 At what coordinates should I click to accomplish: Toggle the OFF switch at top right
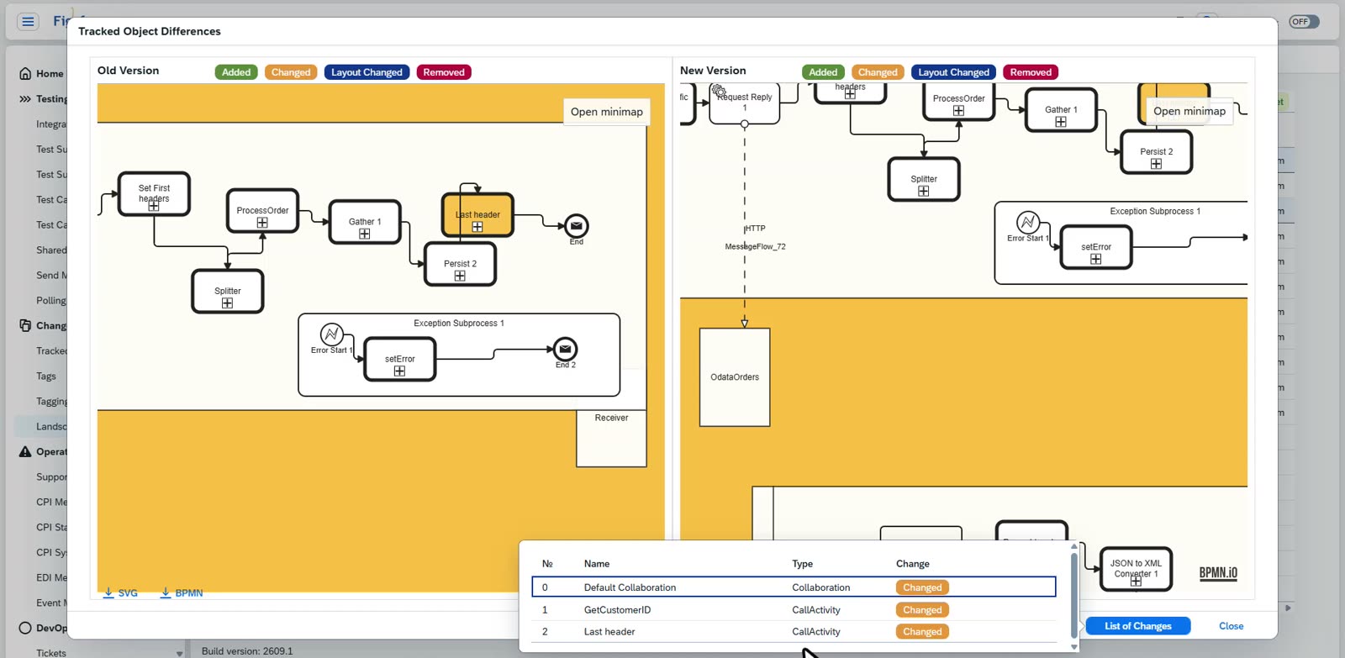(x=1304, y=22)
